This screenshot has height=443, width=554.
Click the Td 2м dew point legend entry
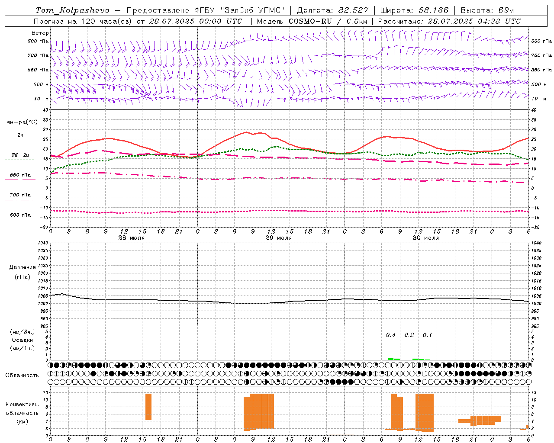pyautogui.click(x=20, y=157)
